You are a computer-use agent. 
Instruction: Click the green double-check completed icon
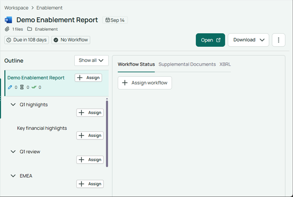tap(34, 87)
